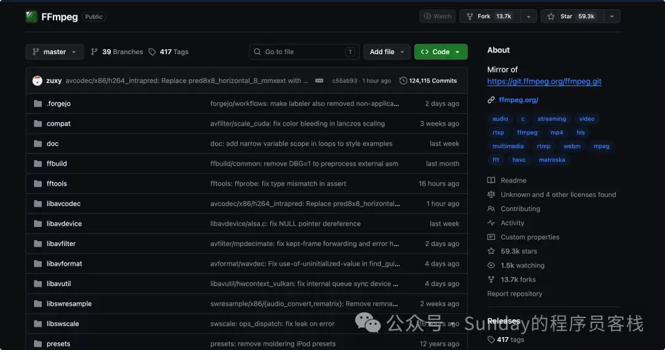Select the matroska topic tag
Viewport: 665px width, 350px height.
(552, 160)
